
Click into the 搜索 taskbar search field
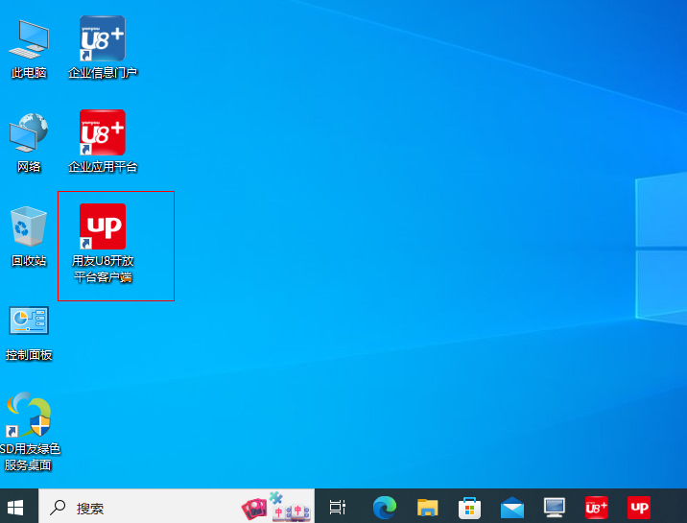coord(144,508)
